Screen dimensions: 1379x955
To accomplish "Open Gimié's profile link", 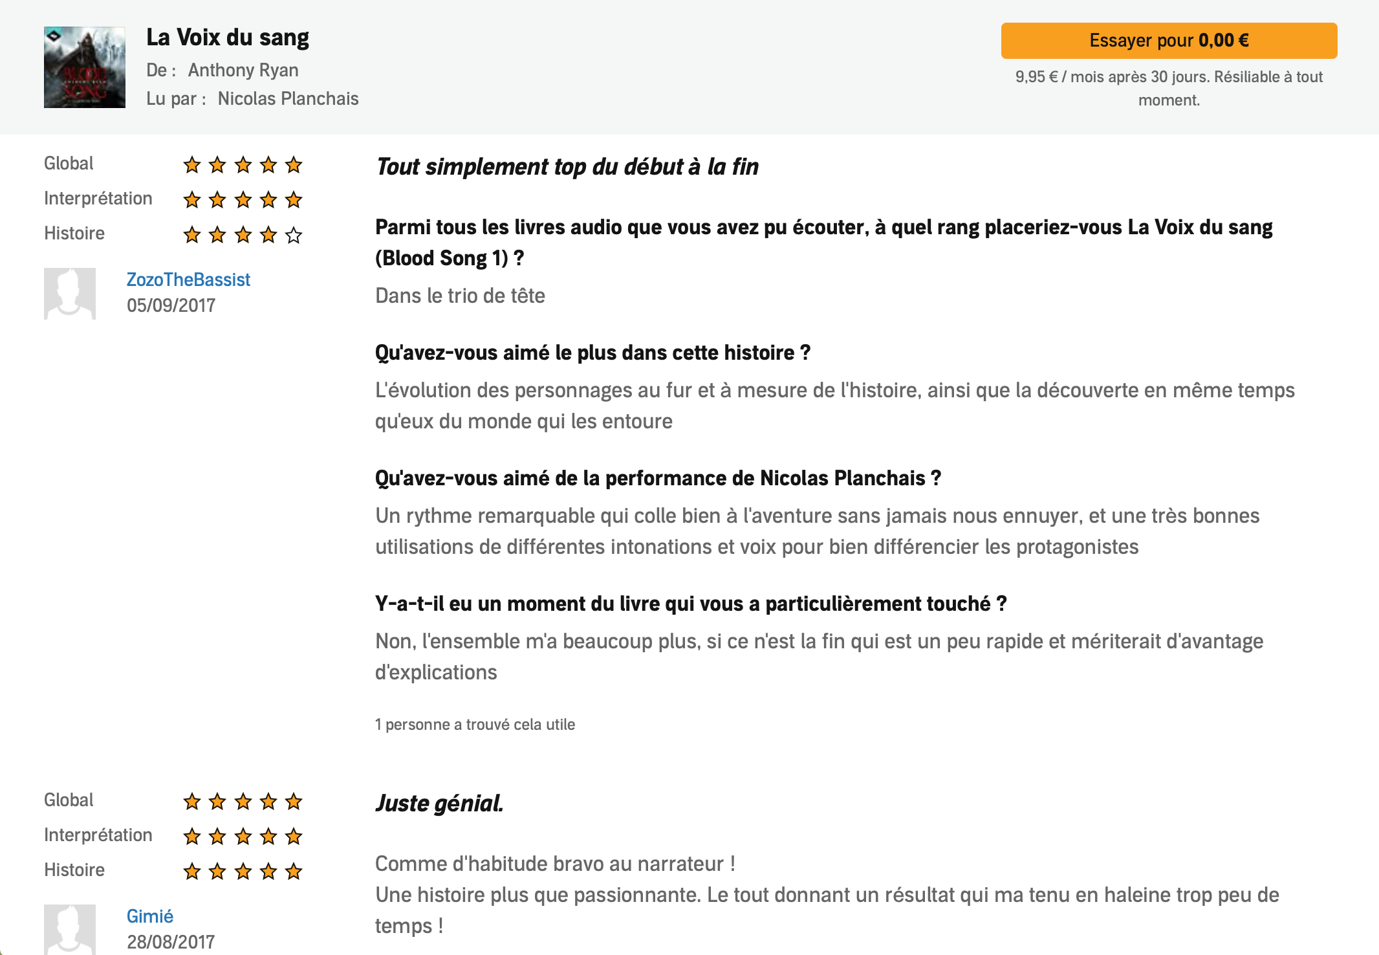I will click(150, 916).
